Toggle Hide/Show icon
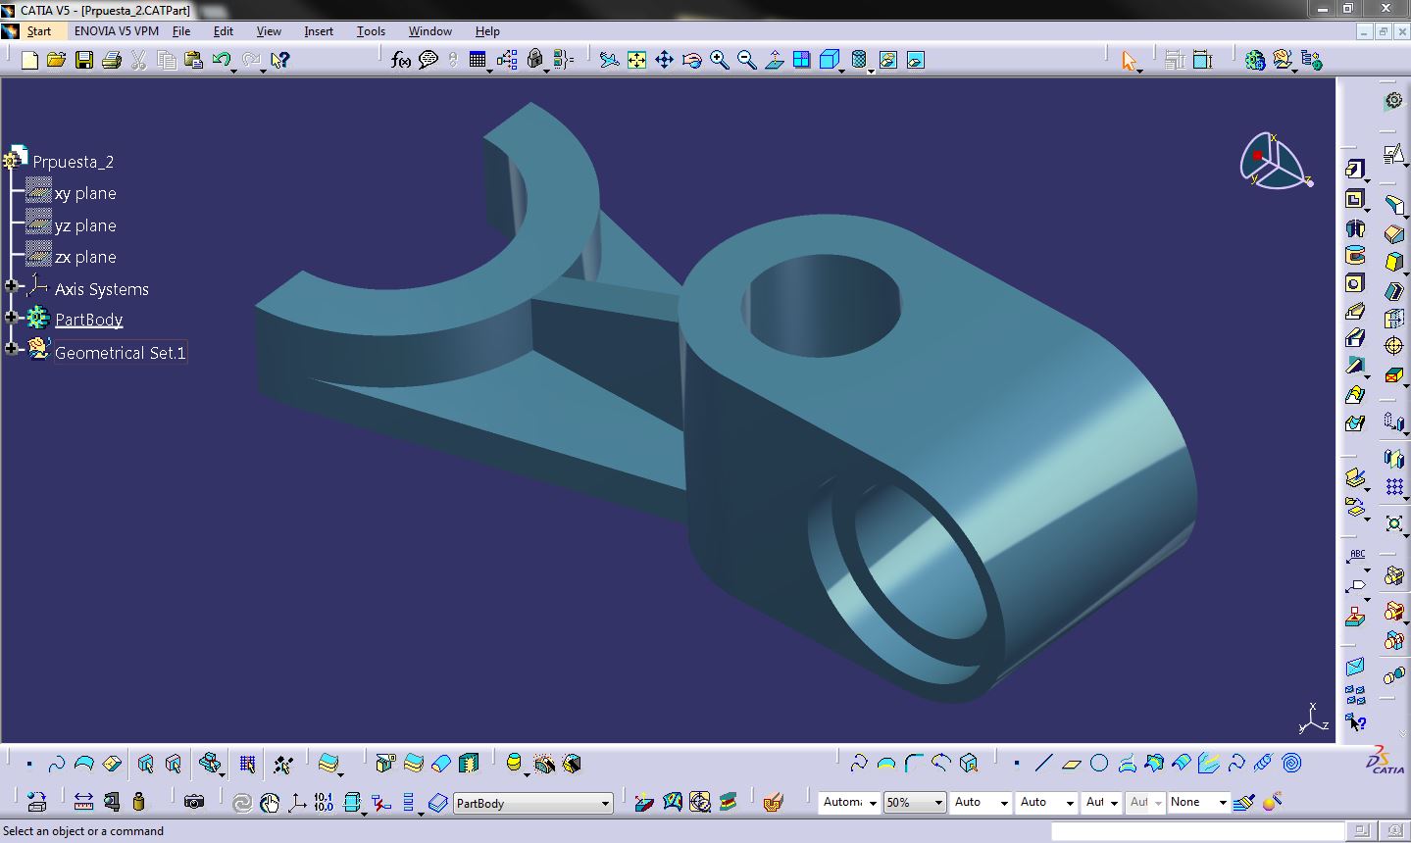Image resolution: width=1411 pixels, height=843 pixels. coord(887,61)
